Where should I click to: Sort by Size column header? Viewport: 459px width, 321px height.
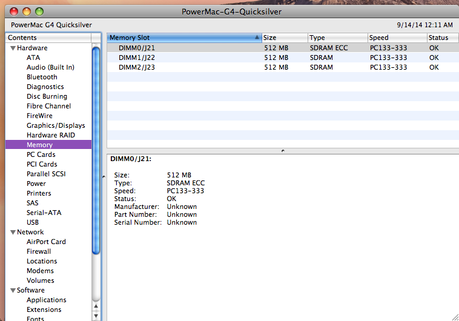pyautogui.click(x=285, y=38)
